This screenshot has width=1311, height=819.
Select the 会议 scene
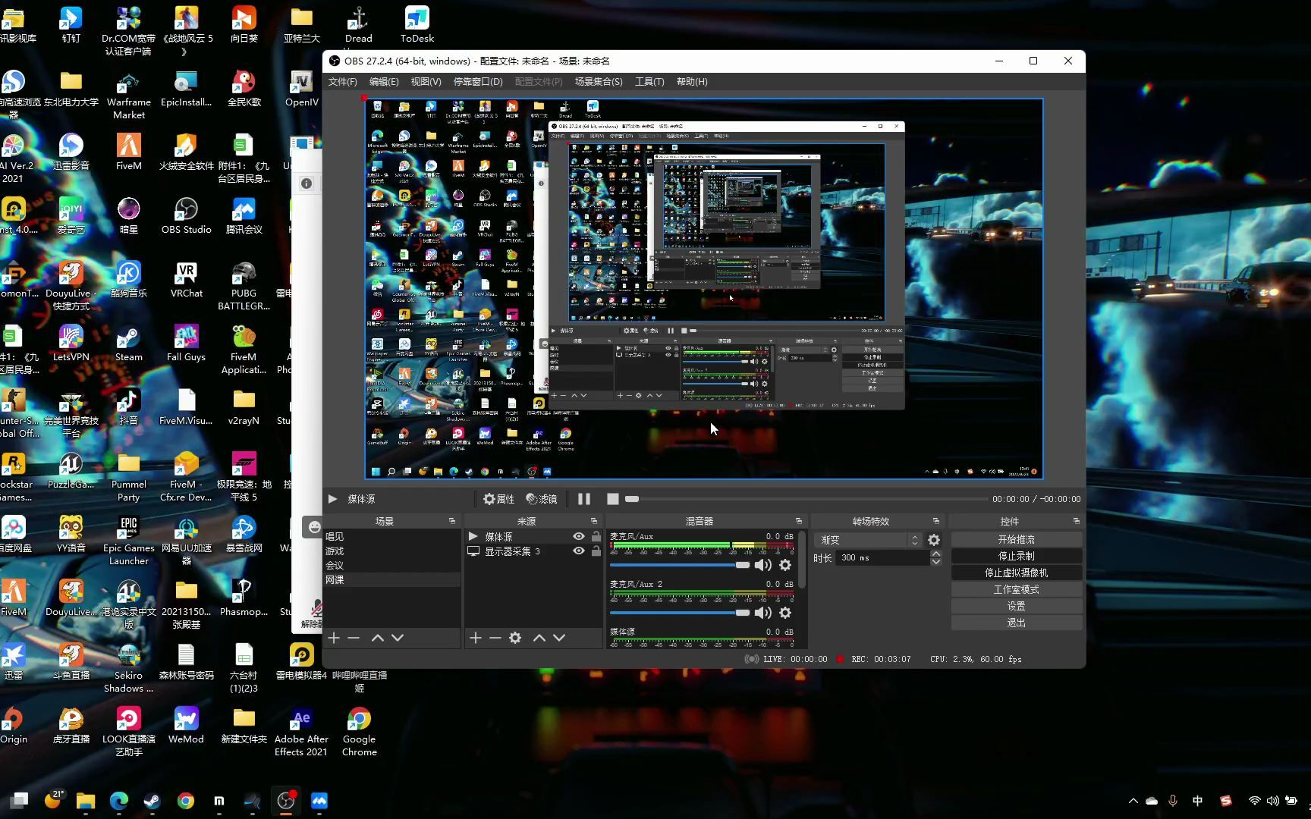(x=392, y=566)
